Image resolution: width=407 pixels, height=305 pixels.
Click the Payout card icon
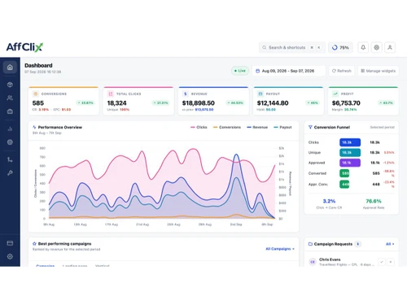tap(260, 94)
